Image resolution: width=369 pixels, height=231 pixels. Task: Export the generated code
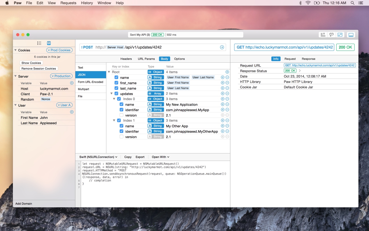click(x=140, y=157)
